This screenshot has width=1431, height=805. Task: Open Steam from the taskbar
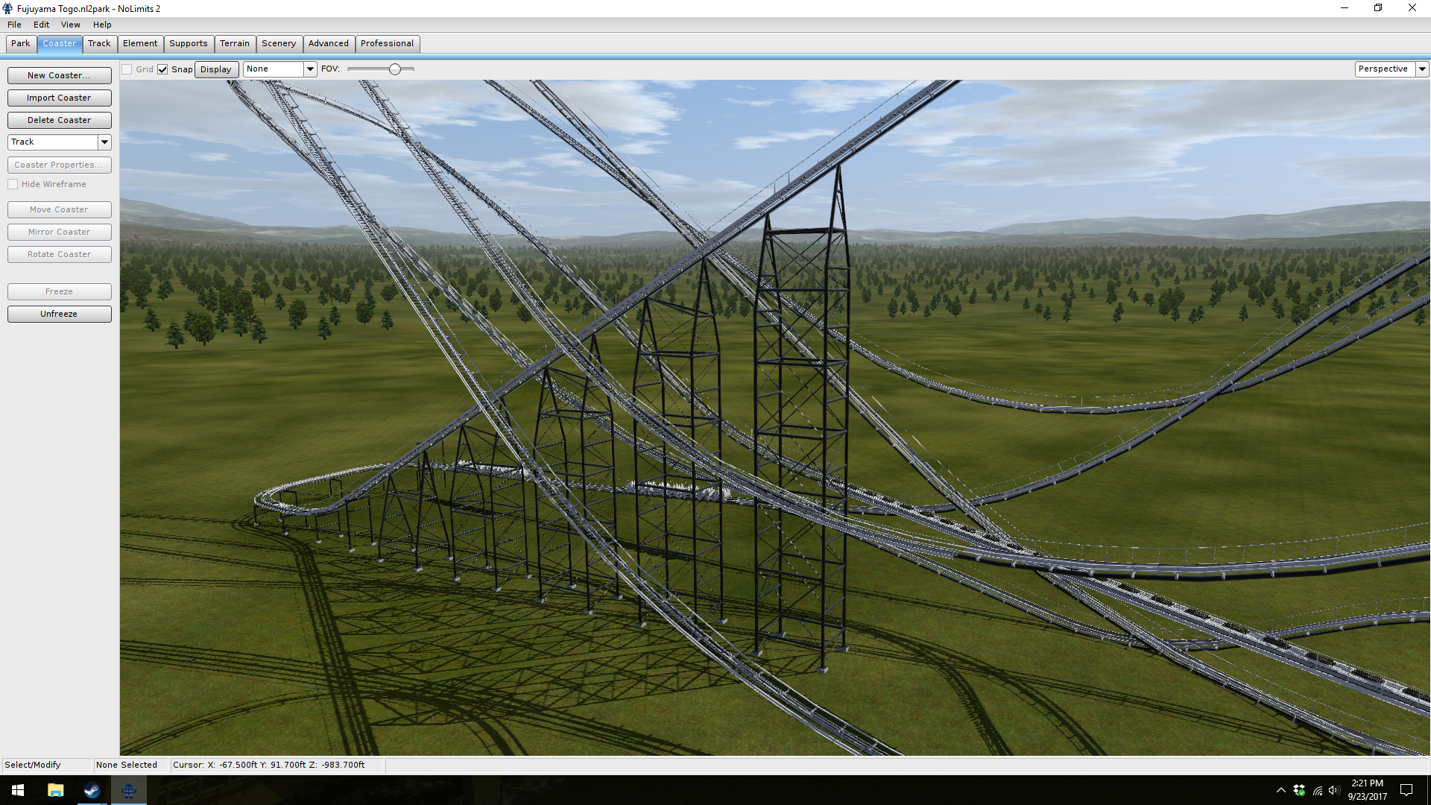pos(92,790)
